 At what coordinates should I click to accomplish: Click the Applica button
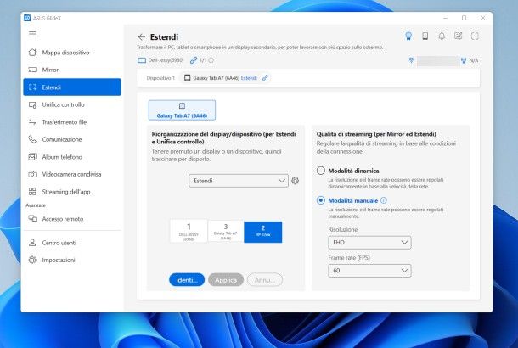226,280
